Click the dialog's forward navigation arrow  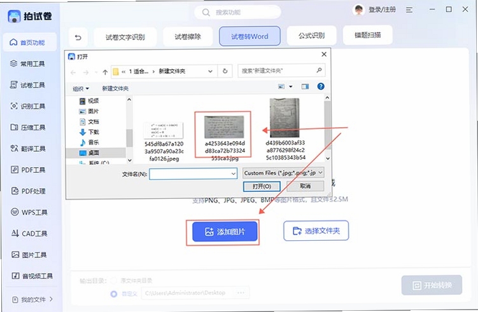[x=86, y=72]
